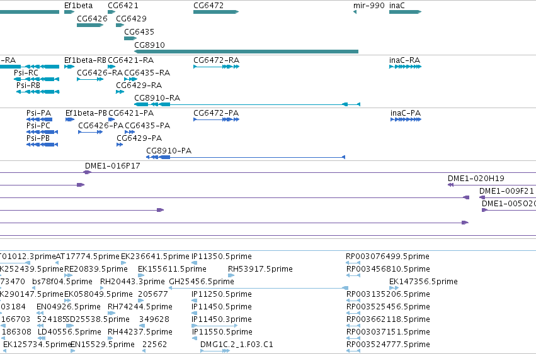Open the Psi-RC transcript label
536x354 pixels.
tap(26, 73)
